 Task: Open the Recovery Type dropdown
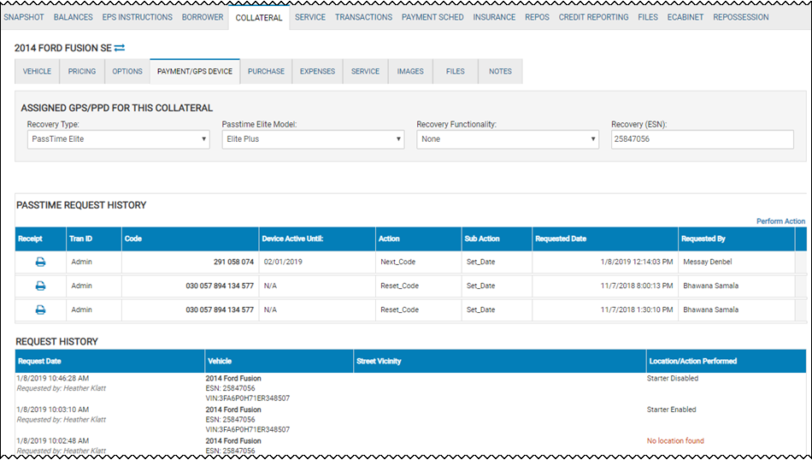tap(119, 139)
